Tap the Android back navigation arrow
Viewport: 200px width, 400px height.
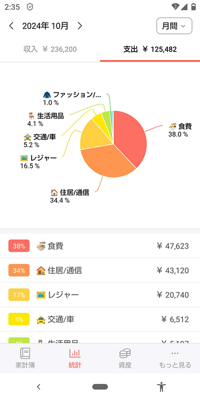pos(39,387)
